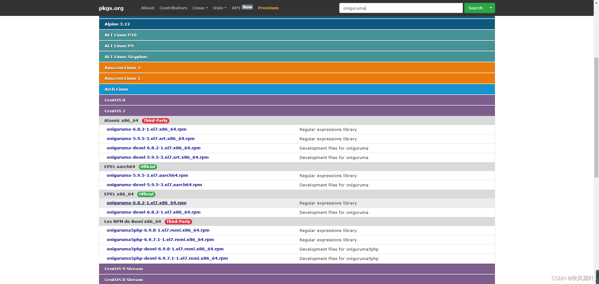Expand the ALT Linux Sisyphus section
Screen dimensions: 599x284
(297, 57)
